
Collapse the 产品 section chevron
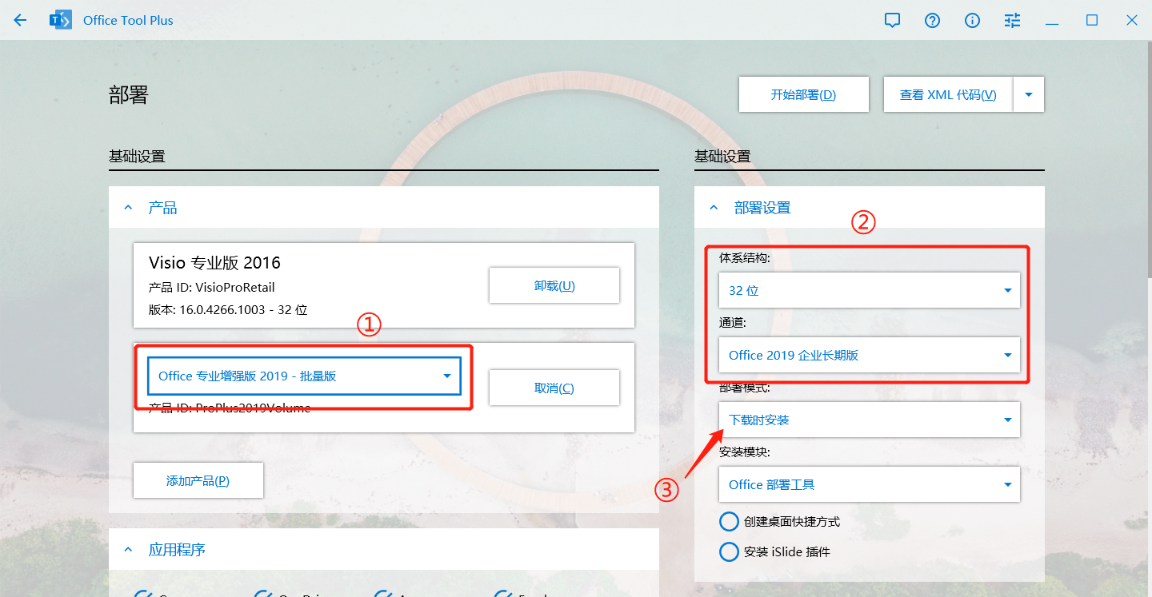point(128,208)
